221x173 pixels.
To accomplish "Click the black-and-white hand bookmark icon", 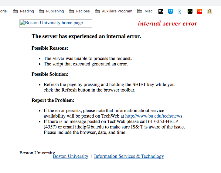I will 161,11.
